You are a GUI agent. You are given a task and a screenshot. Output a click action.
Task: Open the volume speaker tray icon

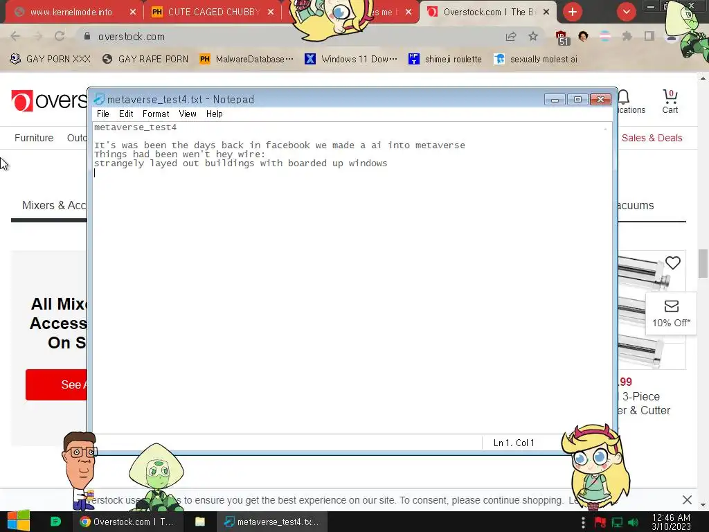pyautogui.click(x=634, y=522)
